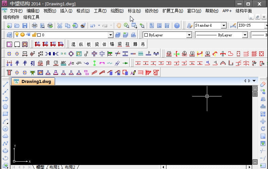Toggle layer 0 on/off lightbulb
This screenshot has width=268, height=169.
(17, 35)
